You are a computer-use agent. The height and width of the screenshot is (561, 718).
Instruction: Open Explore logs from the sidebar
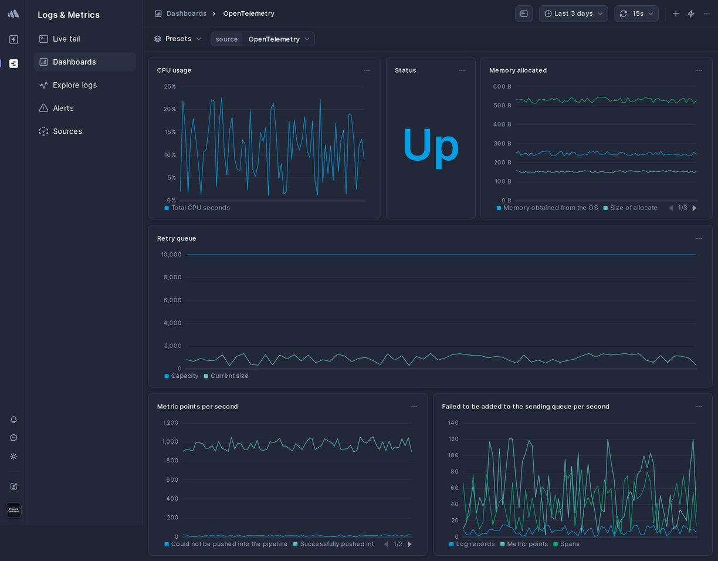[x=74, y=85]
